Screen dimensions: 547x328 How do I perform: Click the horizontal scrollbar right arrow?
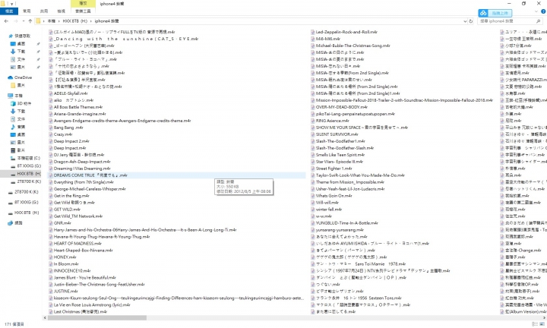[x=545, y=318]
